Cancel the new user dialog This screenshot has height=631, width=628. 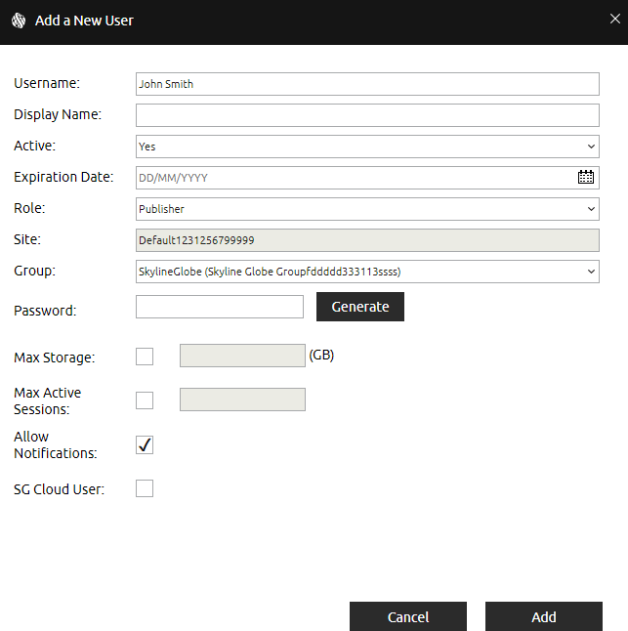point(407,616)
